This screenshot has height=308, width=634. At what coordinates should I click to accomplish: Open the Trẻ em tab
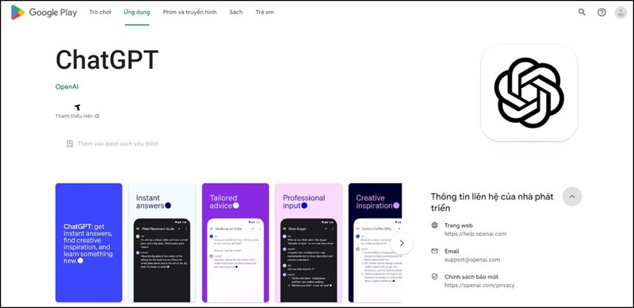(265, 12)
